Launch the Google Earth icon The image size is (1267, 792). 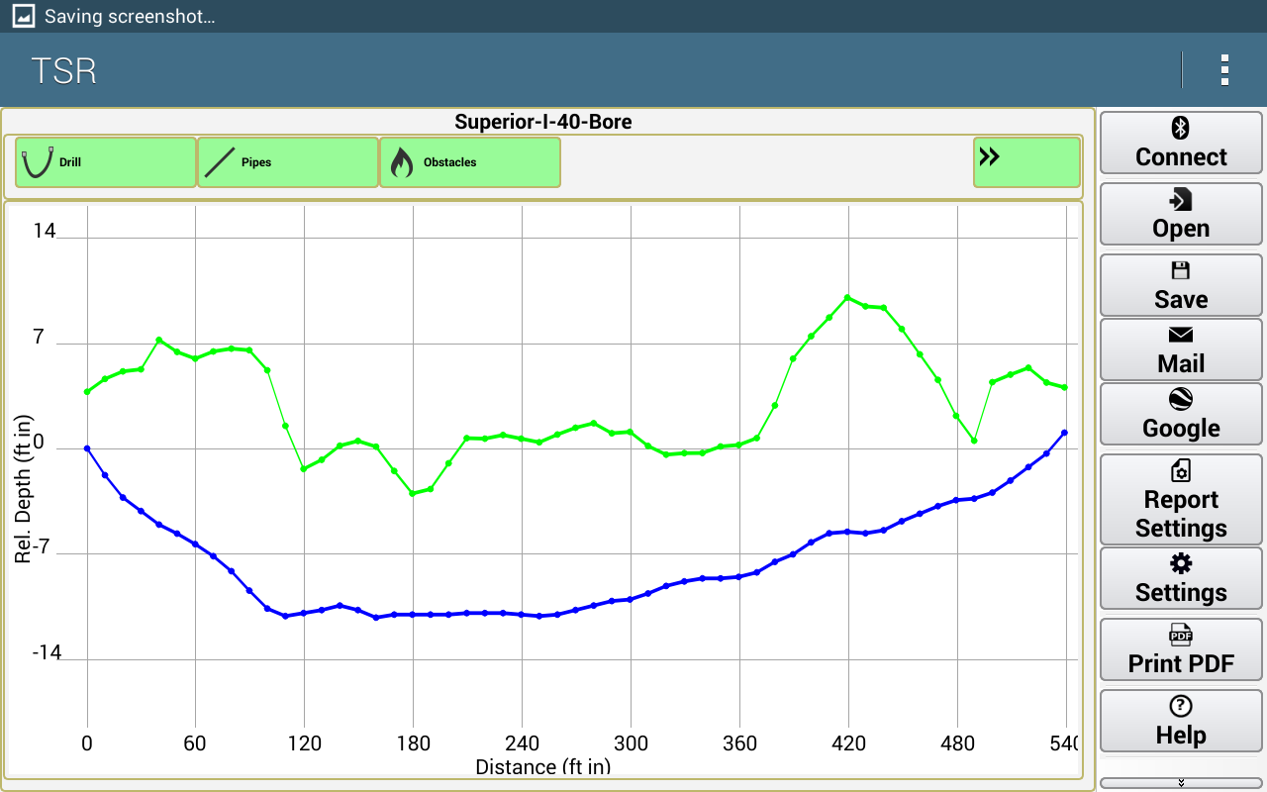click(x=1180, y=400)
